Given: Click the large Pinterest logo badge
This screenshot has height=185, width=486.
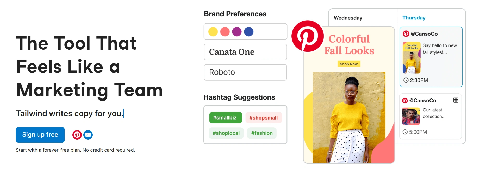Looking at the screenshot, I should (307, 36).
